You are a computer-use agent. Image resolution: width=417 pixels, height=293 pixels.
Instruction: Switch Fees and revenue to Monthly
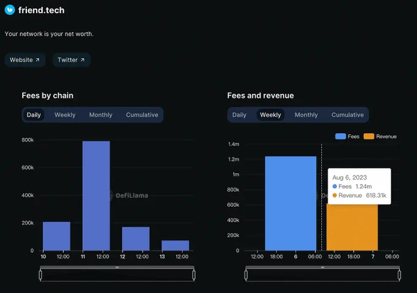pyautogui.click(x=306, y=115)
